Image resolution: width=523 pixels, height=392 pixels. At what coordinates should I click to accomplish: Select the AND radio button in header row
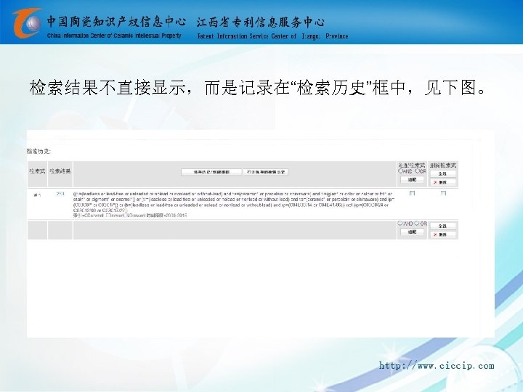click(x=400, y=171)
